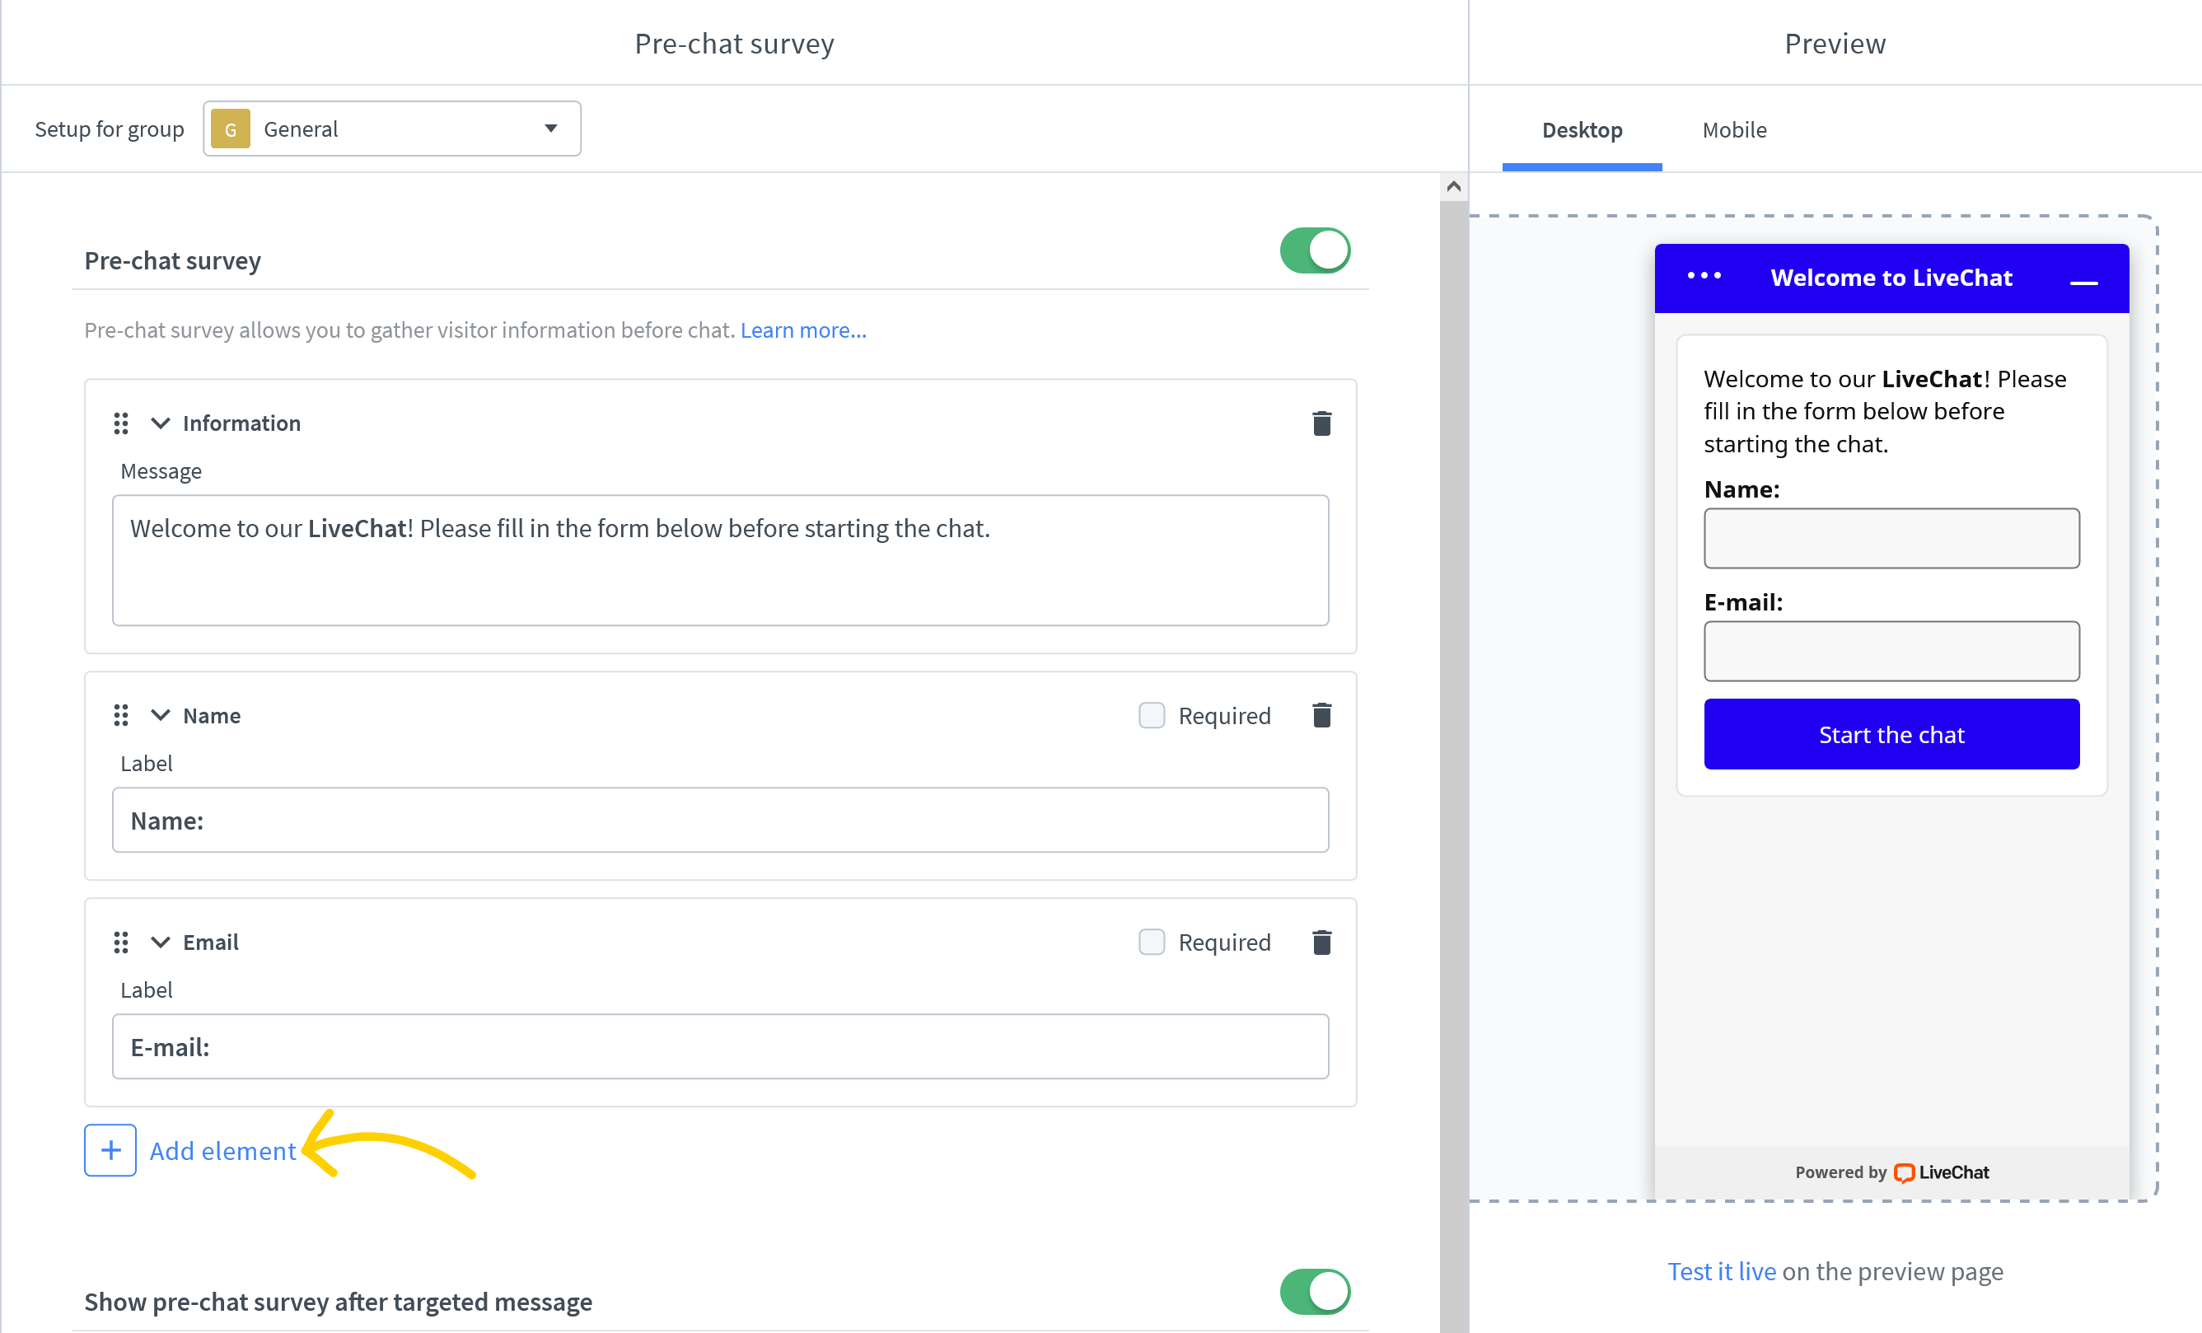Mark the Name field as Required
This screenshot has width=2202, height=1333.
tap(1152, 714)
